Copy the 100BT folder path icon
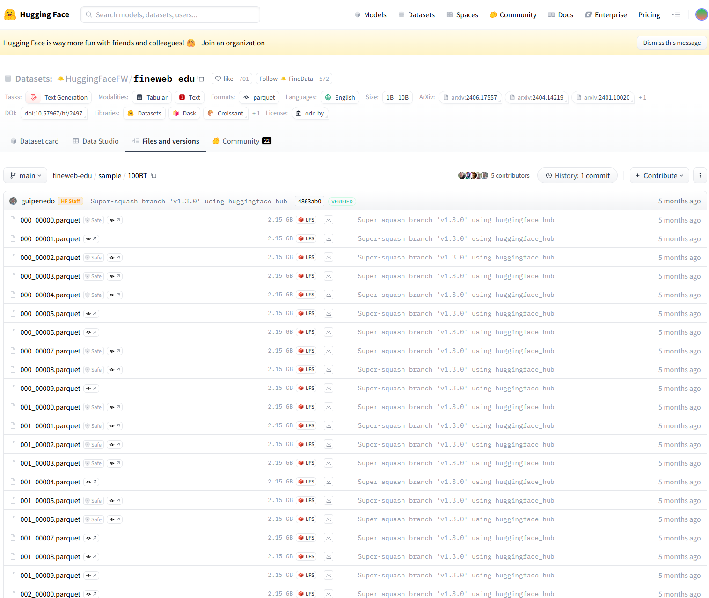 (153, 176)
